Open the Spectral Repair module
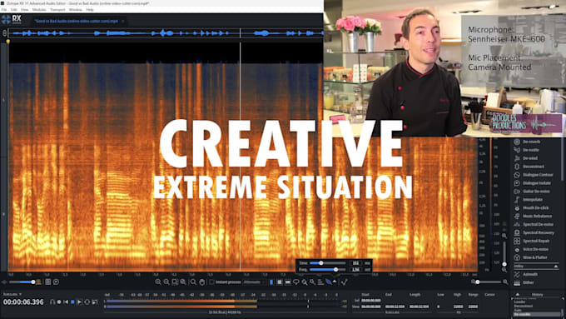 point(532,241)
